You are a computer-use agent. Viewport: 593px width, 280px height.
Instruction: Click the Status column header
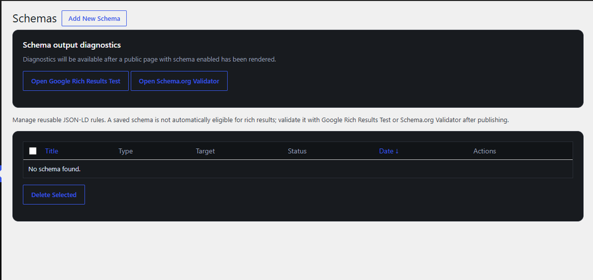tap(297, 151)
